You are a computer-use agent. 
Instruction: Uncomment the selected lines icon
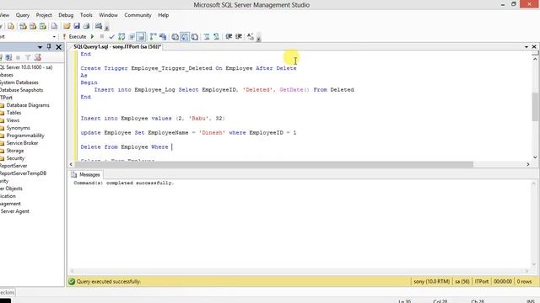coord(216,36)
